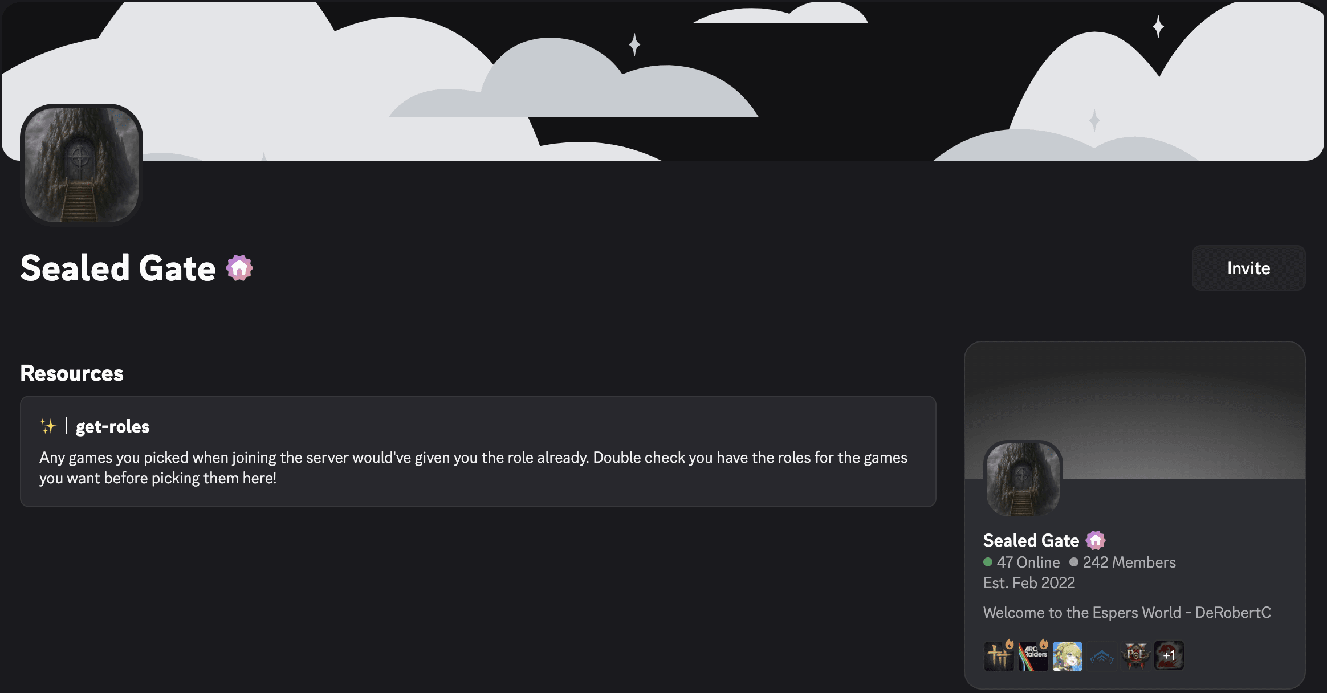Click the Path of Exile game icon
Viewport: 1327px width, 693px height.
pos(1135,656)
